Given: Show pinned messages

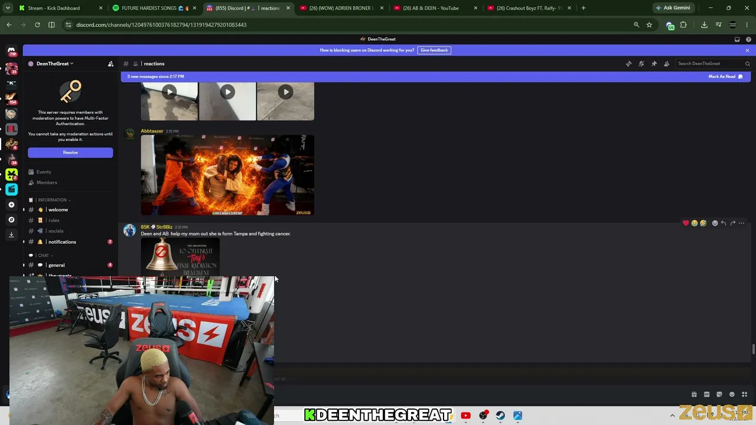Looking at the screenshot, I should point(654,64).
